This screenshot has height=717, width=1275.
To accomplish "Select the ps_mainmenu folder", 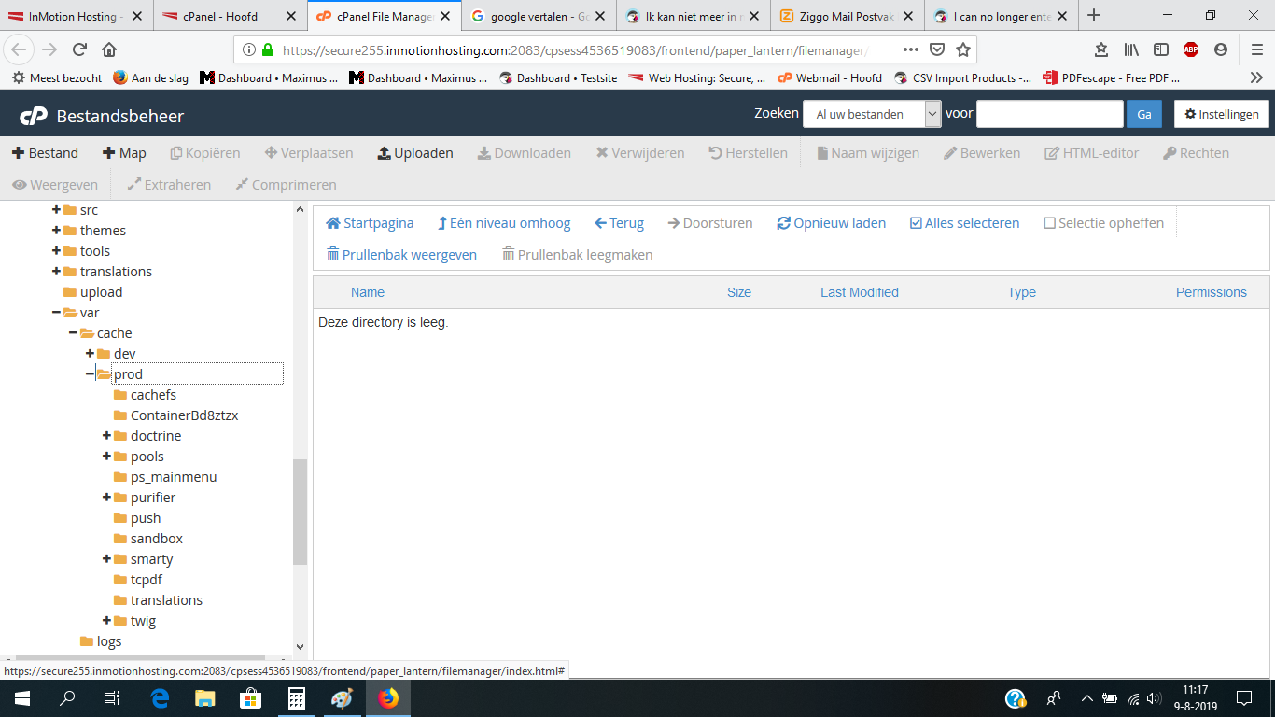I will pyautogui.click(x=174, y=477).
